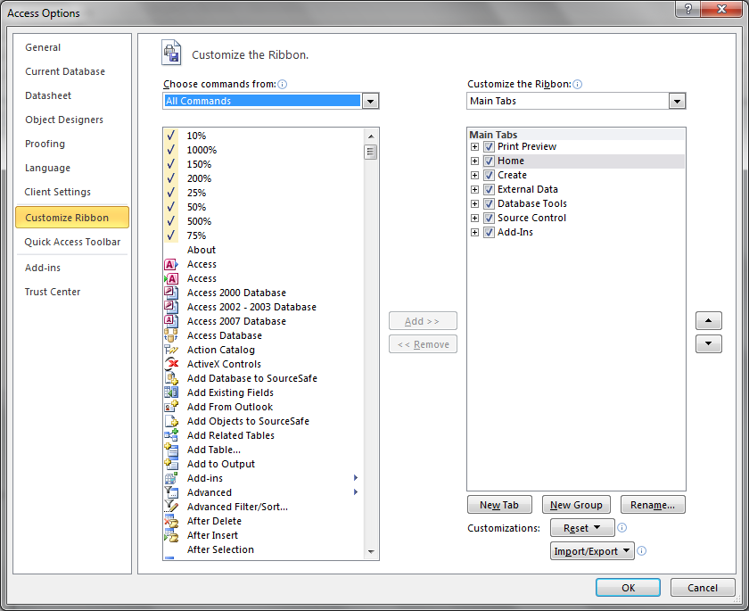749x611 pixels.
Task: Click the ActiveX Controls icon
Action: 171,364
